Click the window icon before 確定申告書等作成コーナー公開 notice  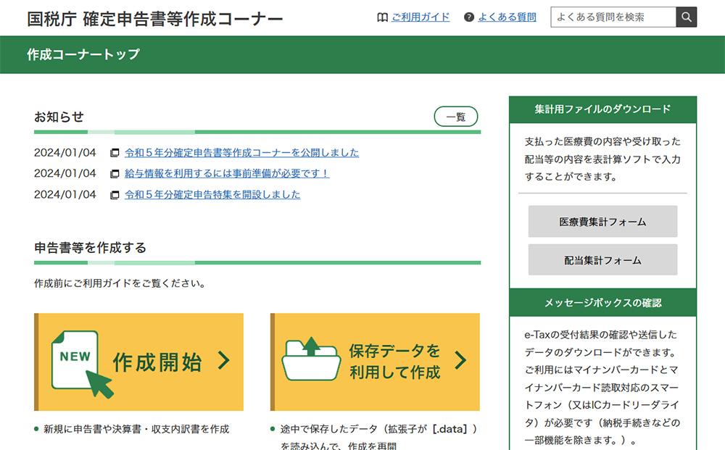[115, 153]
